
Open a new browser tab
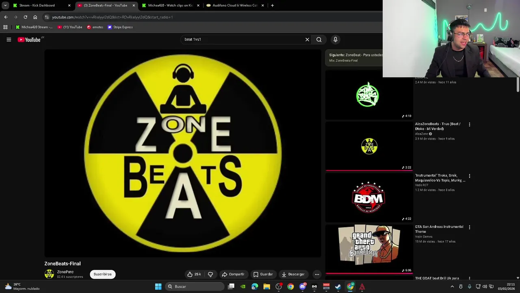[x=272, y=5]
